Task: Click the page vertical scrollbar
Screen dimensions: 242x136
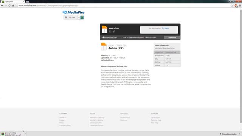Action: tap(241, 66)
